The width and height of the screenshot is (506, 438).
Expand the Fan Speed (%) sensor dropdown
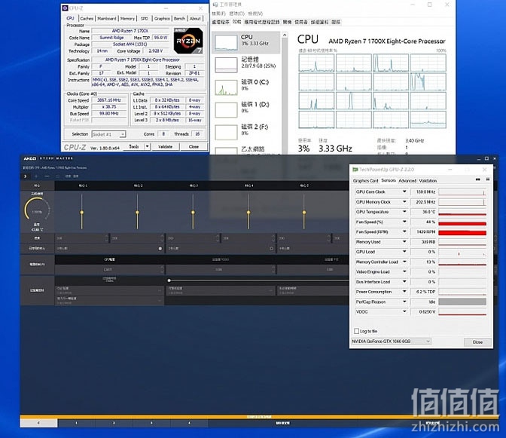click(x=404, y=222)
